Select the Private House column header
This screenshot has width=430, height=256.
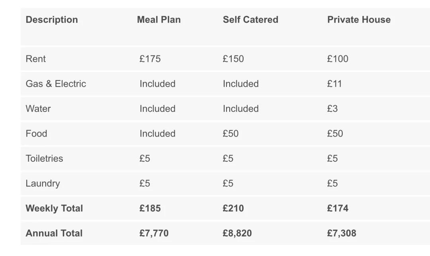pos(359,20)
